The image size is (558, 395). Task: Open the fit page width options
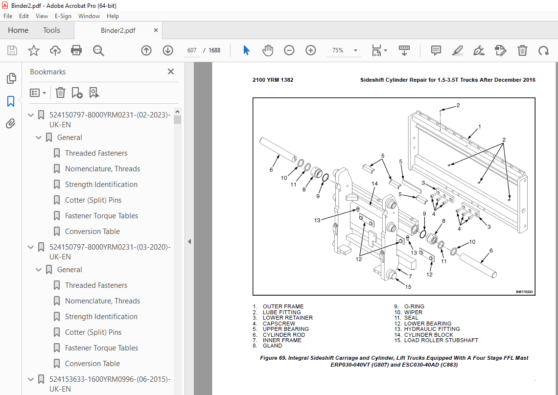pos(379,50)
